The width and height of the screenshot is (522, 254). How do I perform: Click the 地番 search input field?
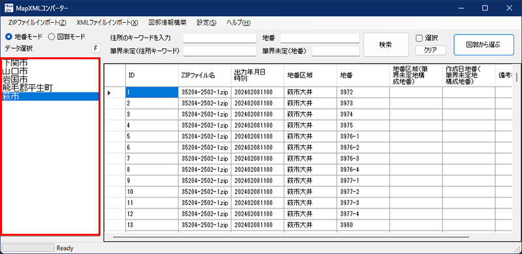coord(320,38)
